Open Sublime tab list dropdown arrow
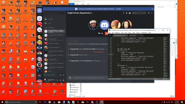 pos(169,35)
